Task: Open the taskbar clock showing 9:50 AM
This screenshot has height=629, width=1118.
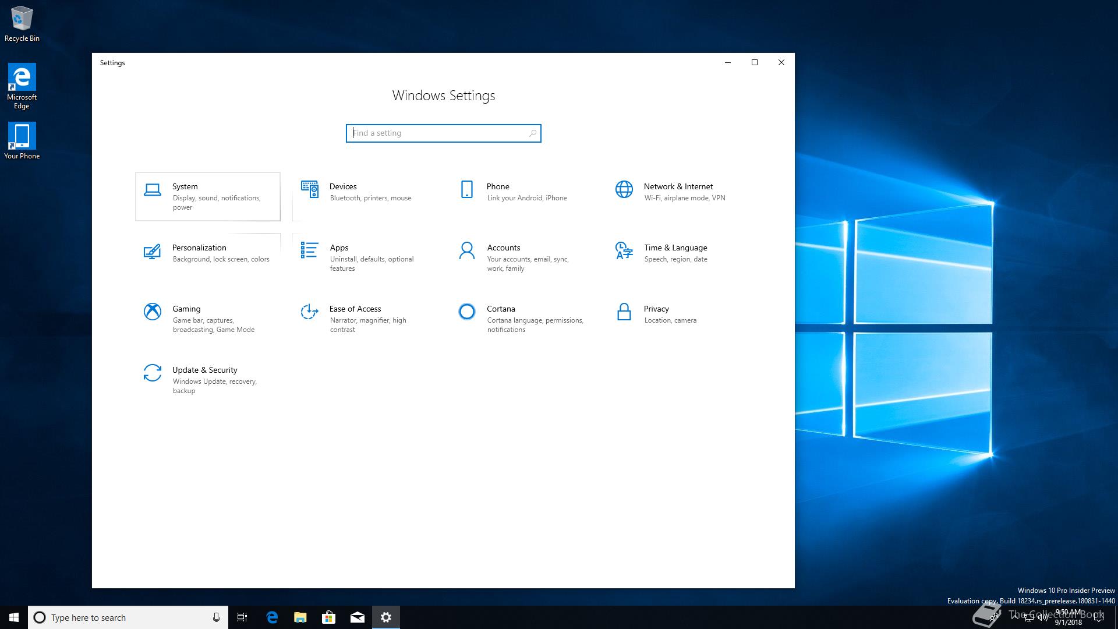Action: click(1069, 617)
